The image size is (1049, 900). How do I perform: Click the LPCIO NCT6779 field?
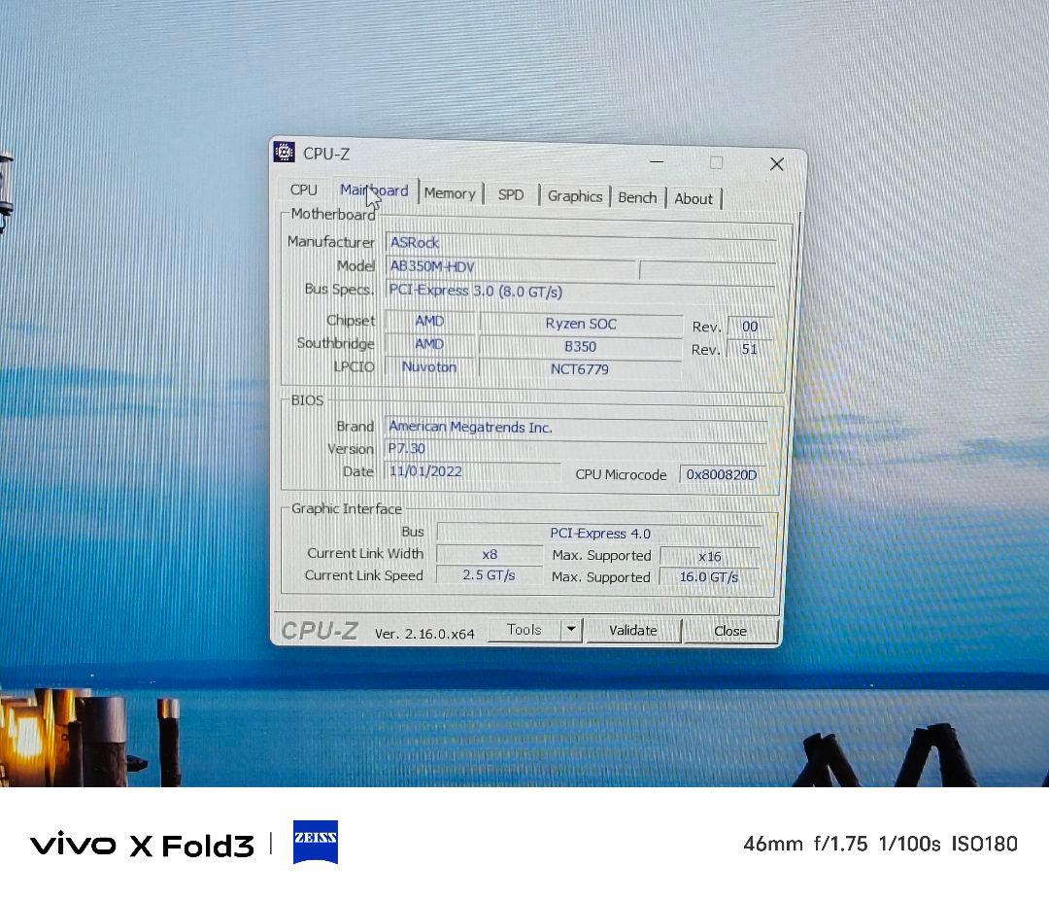click(580, 369)
